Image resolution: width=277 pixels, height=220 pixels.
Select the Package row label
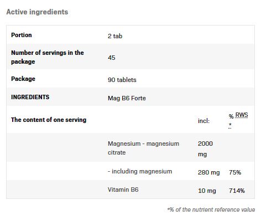[x=23, y=79]
